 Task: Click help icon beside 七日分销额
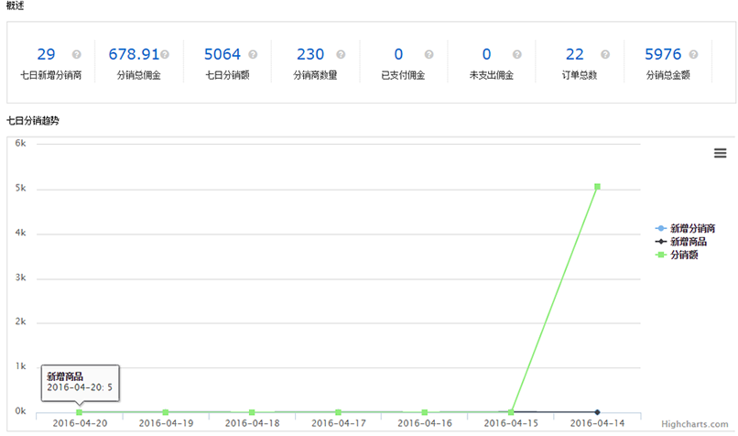tap(253, 55)
